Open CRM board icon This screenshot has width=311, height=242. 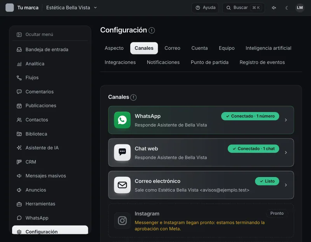tap(19, 162)
